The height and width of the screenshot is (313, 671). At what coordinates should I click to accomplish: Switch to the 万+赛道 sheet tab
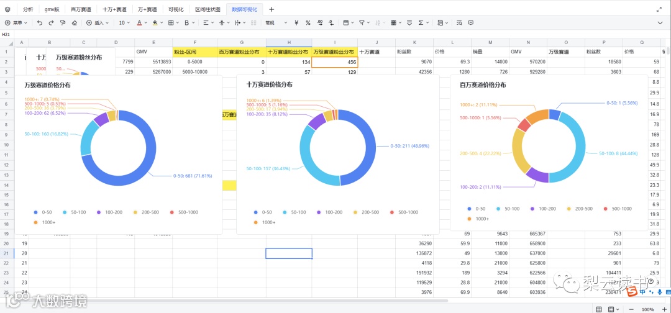148,9
